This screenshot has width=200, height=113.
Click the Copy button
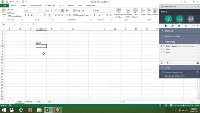click(x=11, y=13)
